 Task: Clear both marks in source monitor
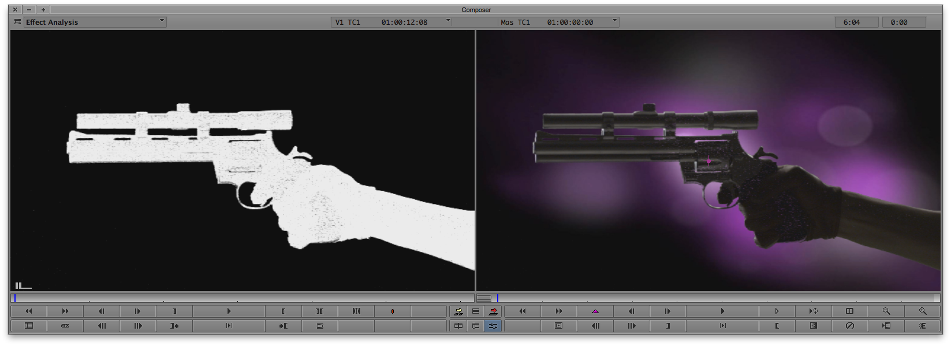pyautogui.click(x=356, y=311)
